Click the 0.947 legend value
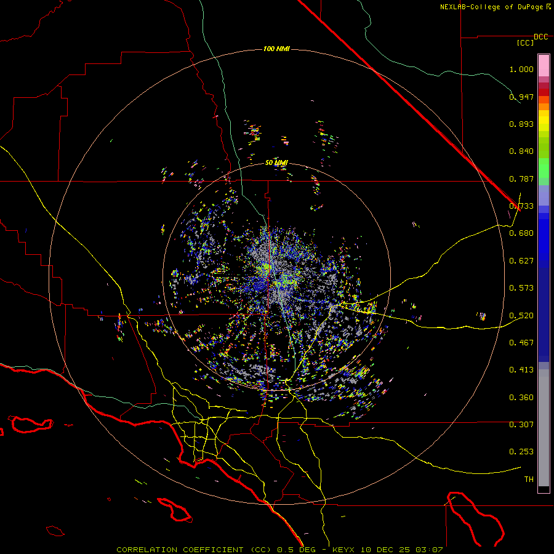 click(521, 97)
